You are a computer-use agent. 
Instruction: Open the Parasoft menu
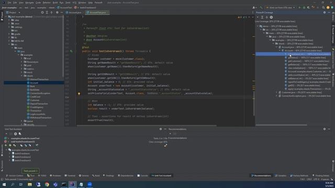(98, 3)
